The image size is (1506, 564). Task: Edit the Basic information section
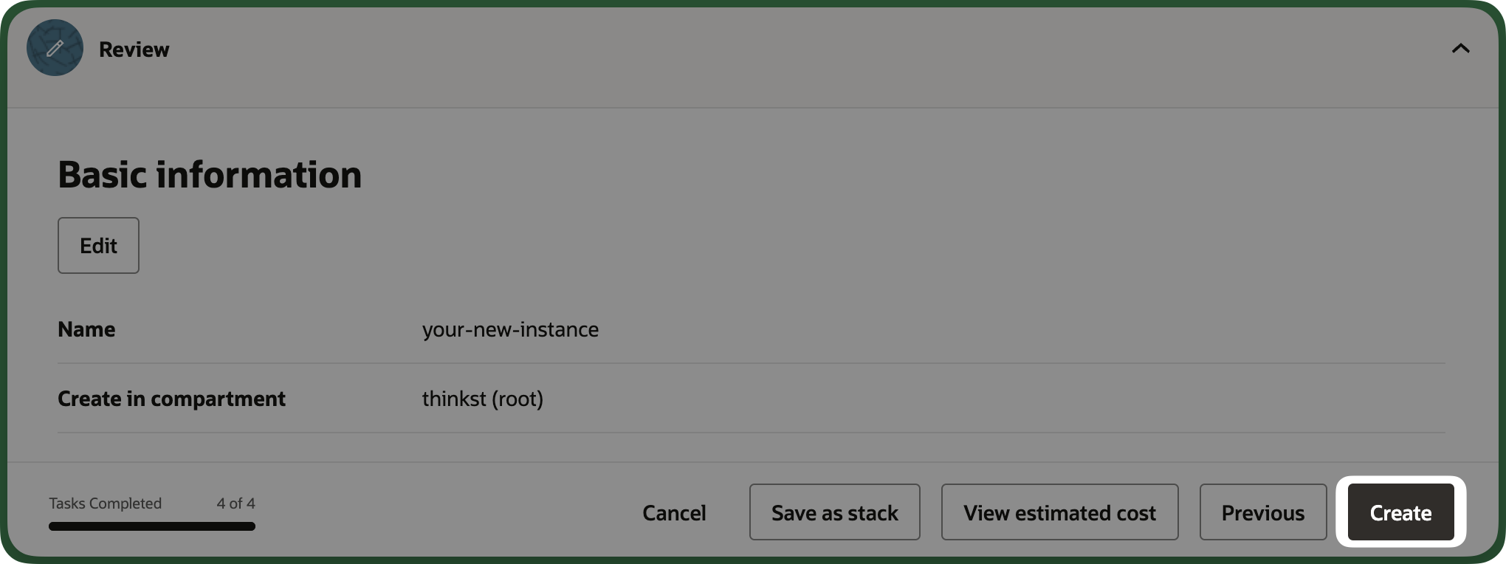click(98, 245)
